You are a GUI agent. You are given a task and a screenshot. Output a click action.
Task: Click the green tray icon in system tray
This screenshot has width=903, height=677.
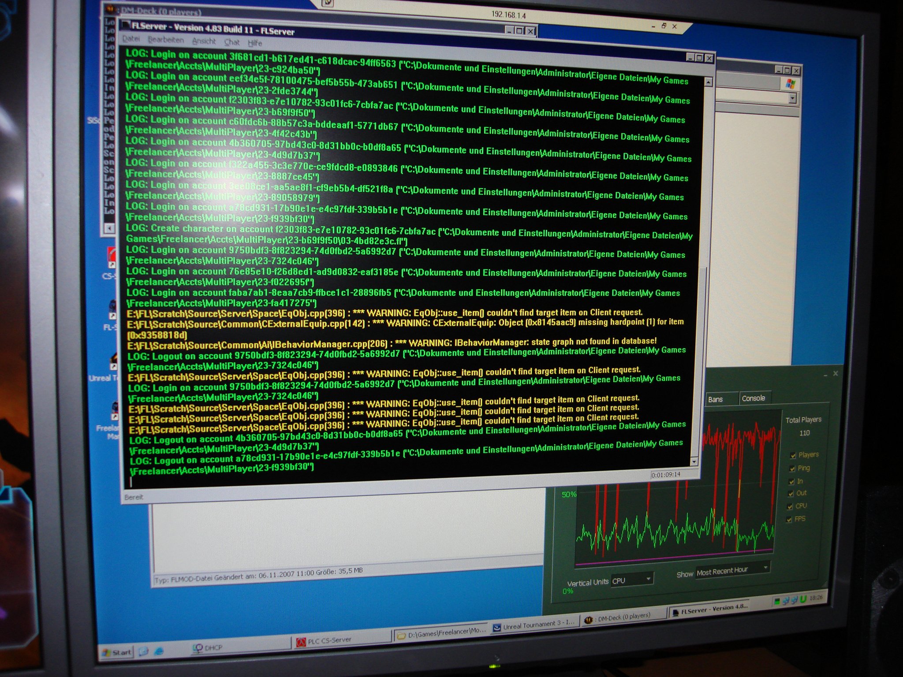[777, 602]
